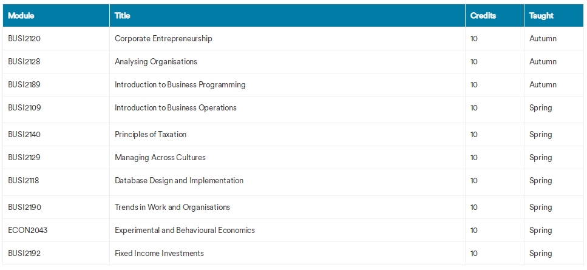Click the Title column header
This screenshot has height=270, width=587.
[x=123, y=16]
